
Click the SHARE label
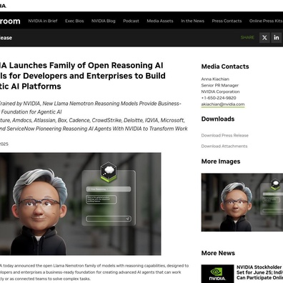click(247, 38)
